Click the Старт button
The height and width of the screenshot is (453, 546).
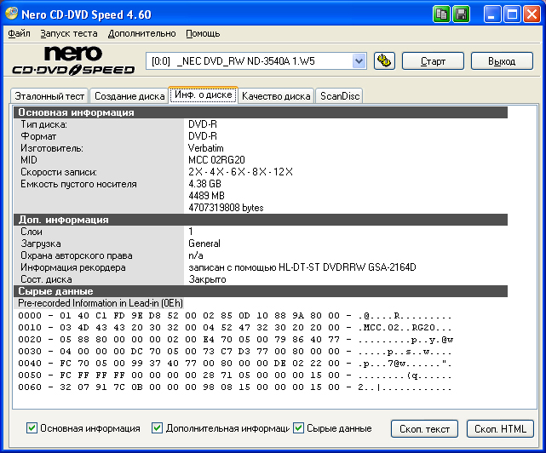tap(433, 61)
